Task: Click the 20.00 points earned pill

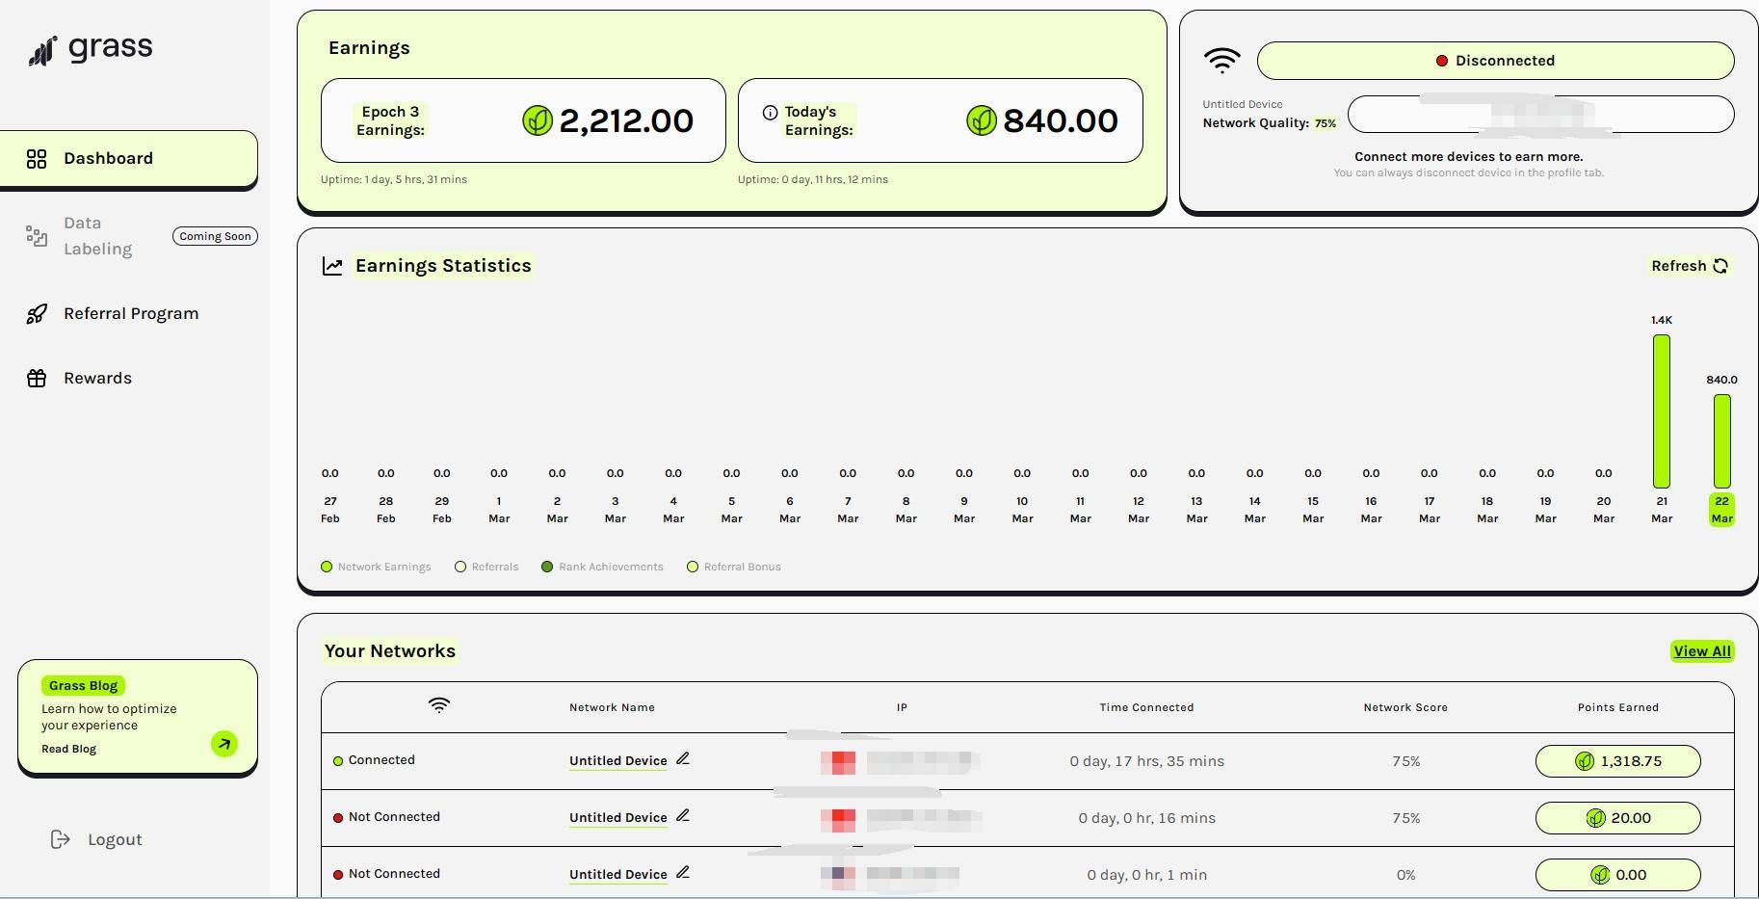Action: click(x=1618, y=818)
